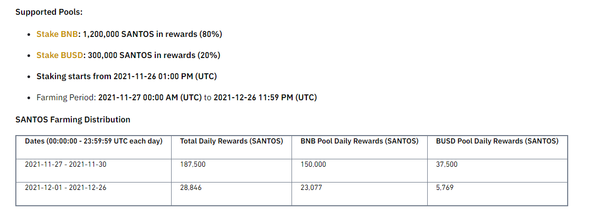Viewport: 602px width, 220px height.
Task: Click the 150,000 BNB pool cell
Action: (x=313, y=164)
